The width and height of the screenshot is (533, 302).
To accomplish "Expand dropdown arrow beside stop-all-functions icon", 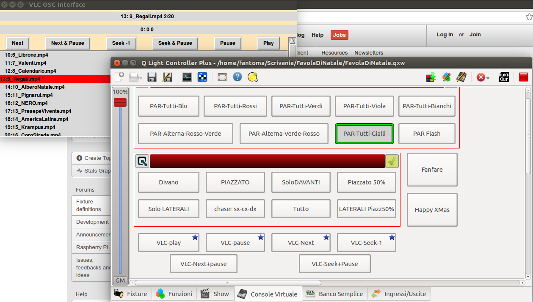I will 488,78.
